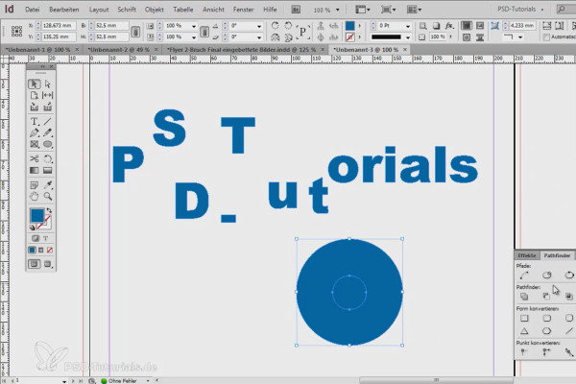Select the Content Placer tool
The width and height of the screenshot is (576, 384).
click(48, 107)
